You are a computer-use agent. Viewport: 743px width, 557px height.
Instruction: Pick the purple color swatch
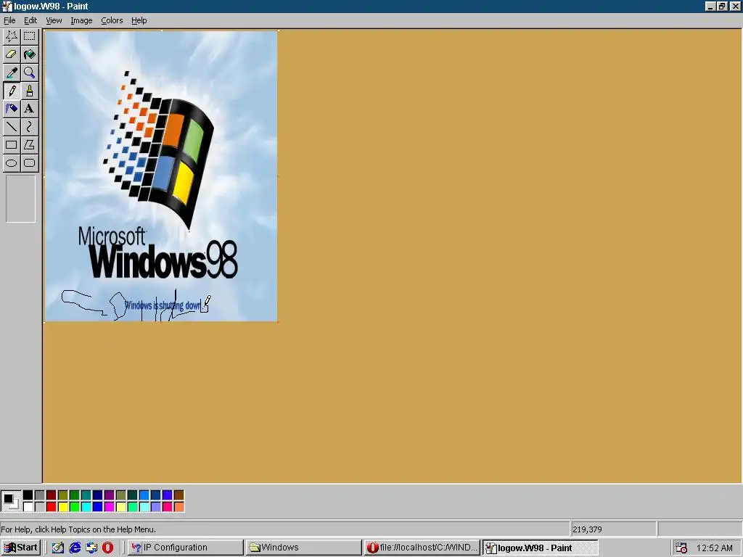point(109,495)
